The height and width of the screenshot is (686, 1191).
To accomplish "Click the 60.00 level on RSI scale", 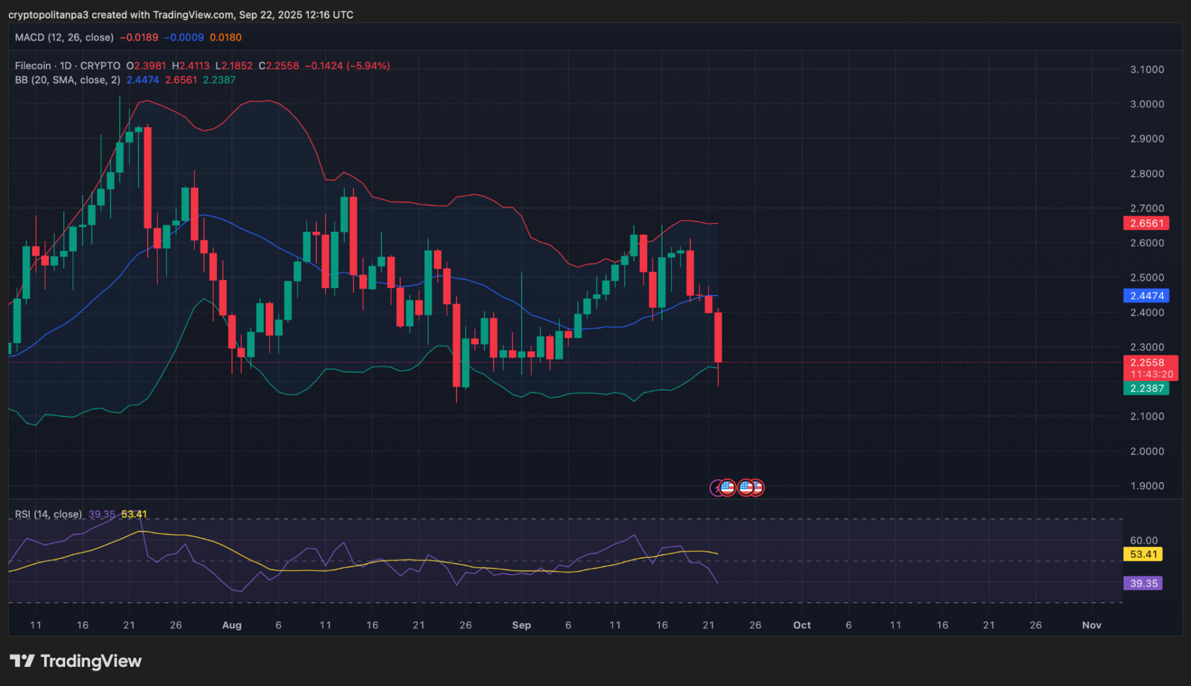I will 1143,540.
